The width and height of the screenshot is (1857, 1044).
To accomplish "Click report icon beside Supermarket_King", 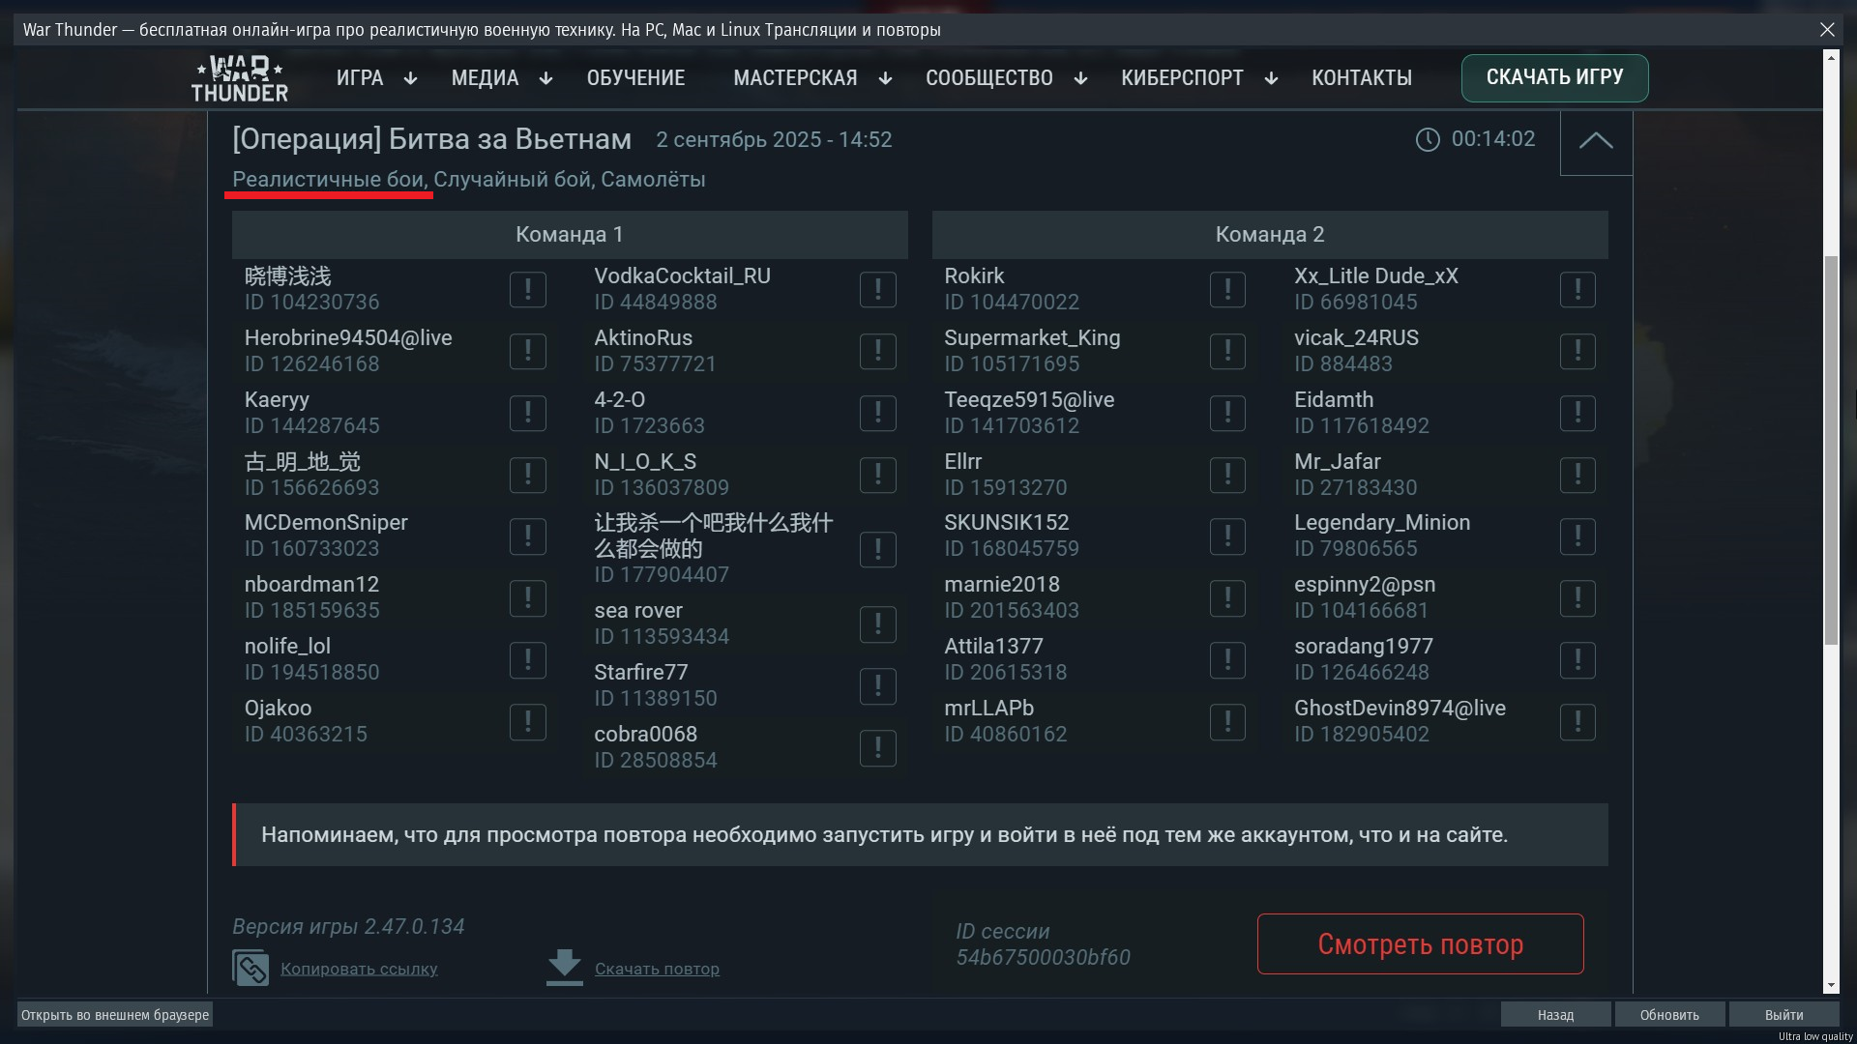I will pos(1227,351).
